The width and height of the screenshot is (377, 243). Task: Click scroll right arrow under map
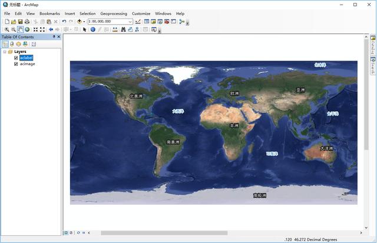(x=361, y=233)
